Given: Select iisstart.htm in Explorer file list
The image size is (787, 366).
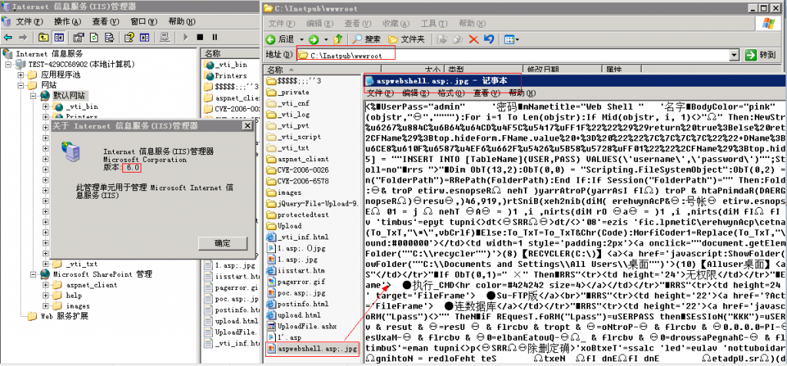Looking at the screenshot, I should click(296, 270).
